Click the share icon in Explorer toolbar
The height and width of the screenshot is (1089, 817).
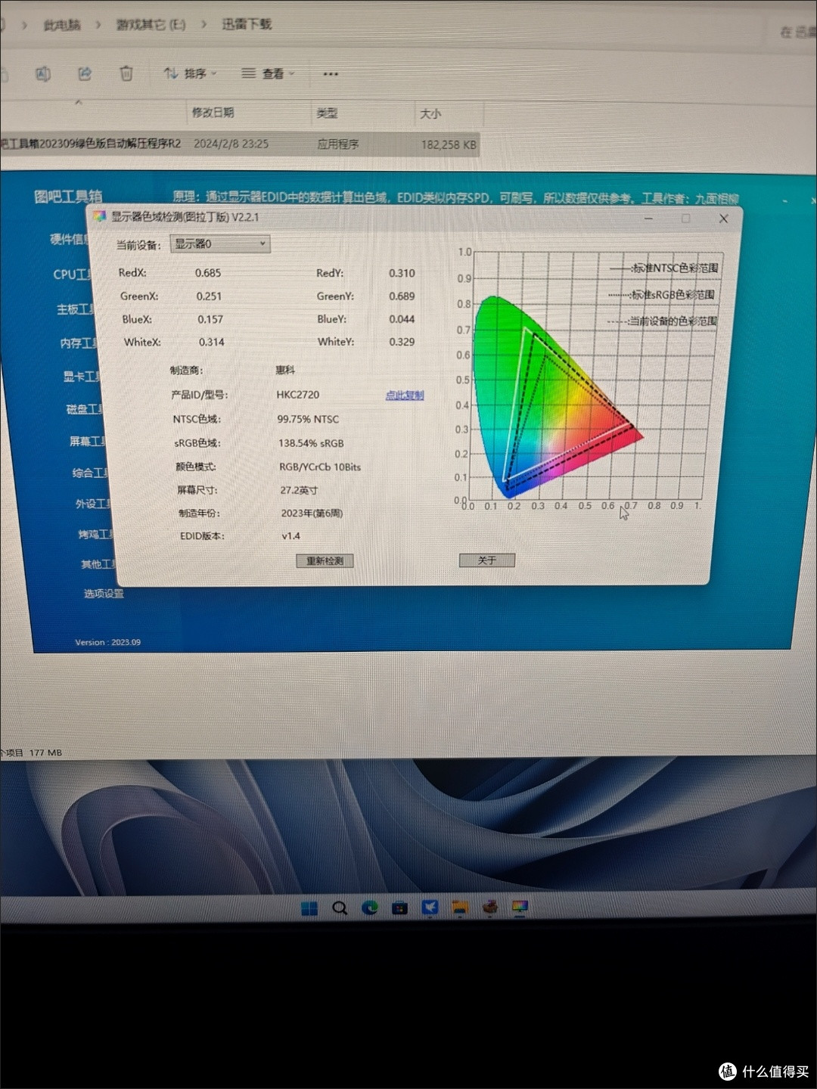[85, 73]
